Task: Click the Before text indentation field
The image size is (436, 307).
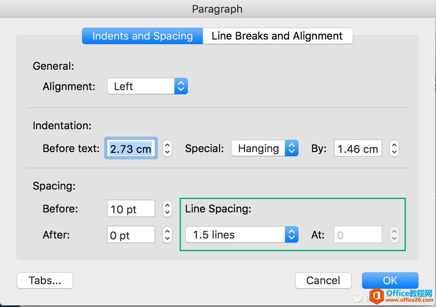Action: point(131,149)
